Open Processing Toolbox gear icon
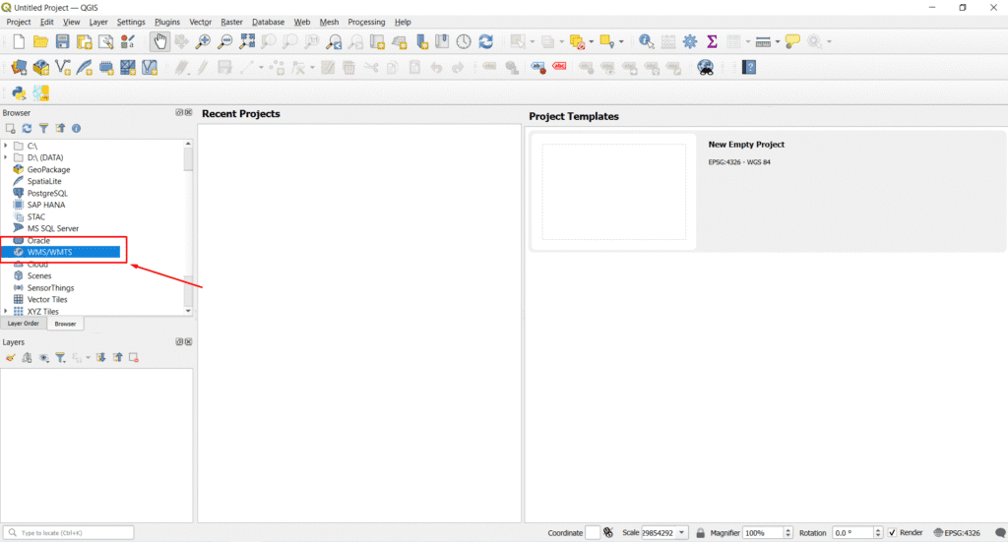The height and width of the screenshot is (542, 1008). coord(690,41)
